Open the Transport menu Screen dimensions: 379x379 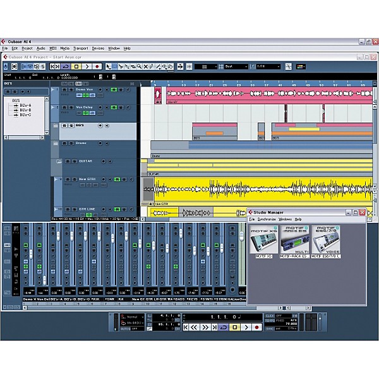[81, 49]
